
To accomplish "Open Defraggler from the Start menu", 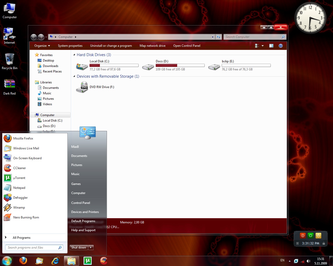I will [35, 198].
